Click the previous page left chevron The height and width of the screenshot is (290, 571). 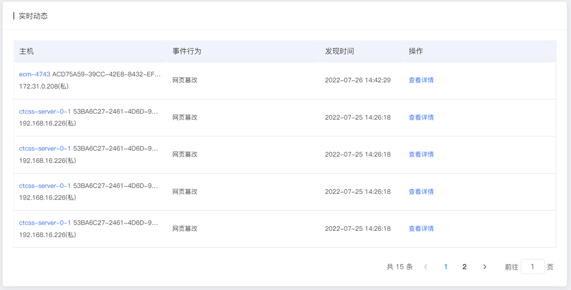[425, 267]
